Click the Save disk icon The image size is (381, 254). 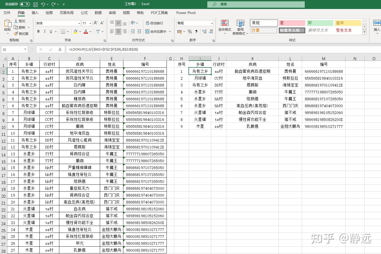click(x=35, y=4)
